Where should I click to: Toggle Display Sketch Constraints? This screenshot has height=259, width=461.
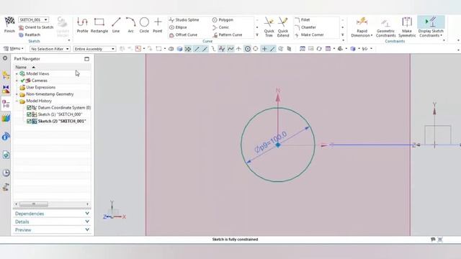[431, 27]
